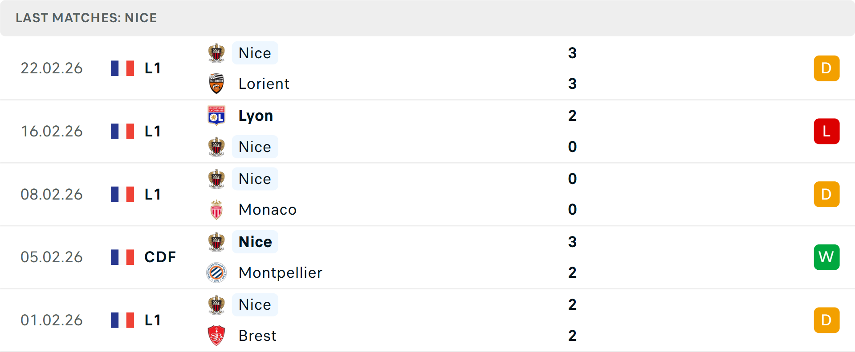Click the draw badge for Nice vs Brest
Image resolution: width=855 pixels, height=352 pixels.
pos(826,320)
